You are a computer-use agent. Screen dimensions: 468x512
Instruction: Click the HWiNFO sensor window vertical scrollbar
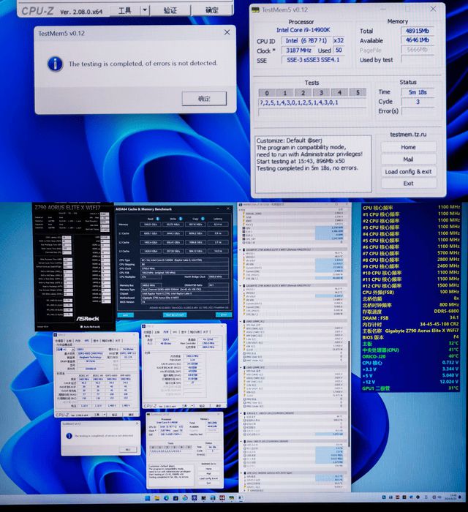[349, 394]
